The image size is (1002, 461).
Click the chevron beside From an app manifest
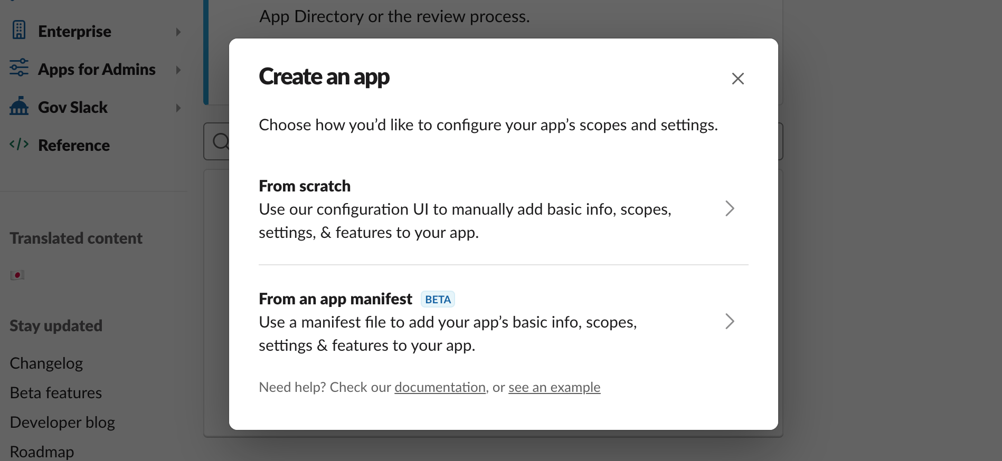coord(730,321)
